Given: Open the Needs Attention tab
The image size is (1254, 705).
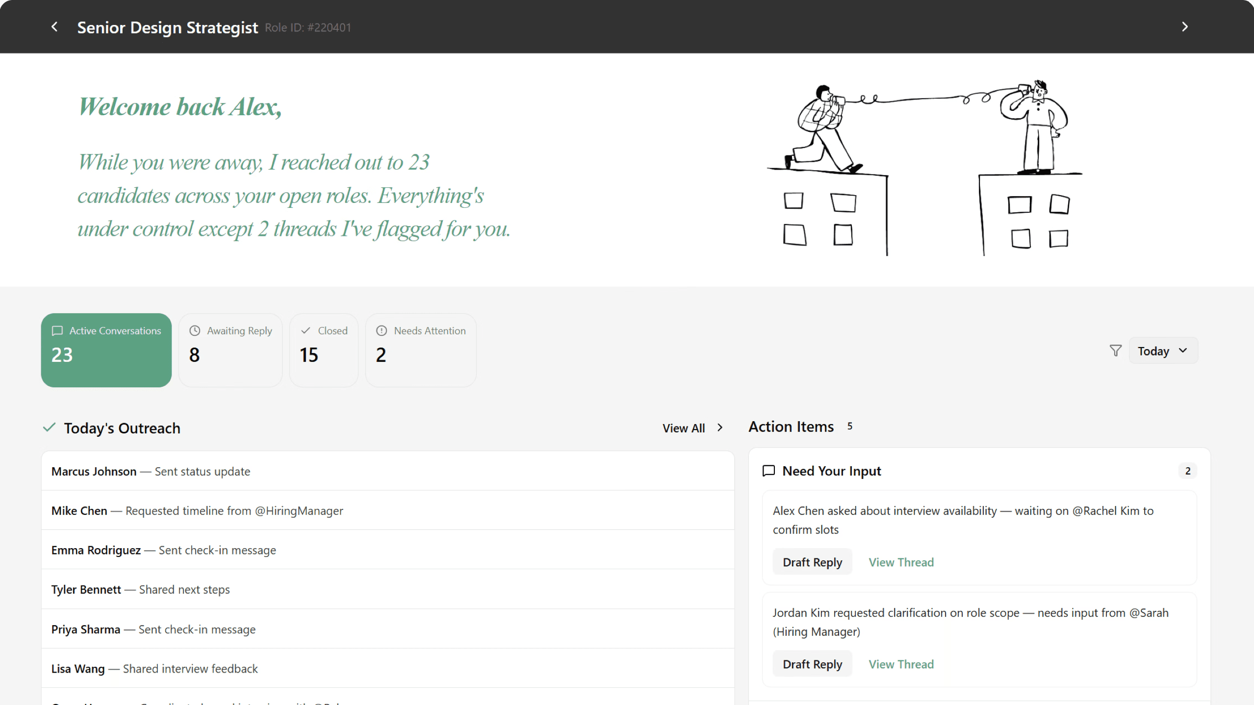Looking at the screenshot, I should (x=421, y=350).
